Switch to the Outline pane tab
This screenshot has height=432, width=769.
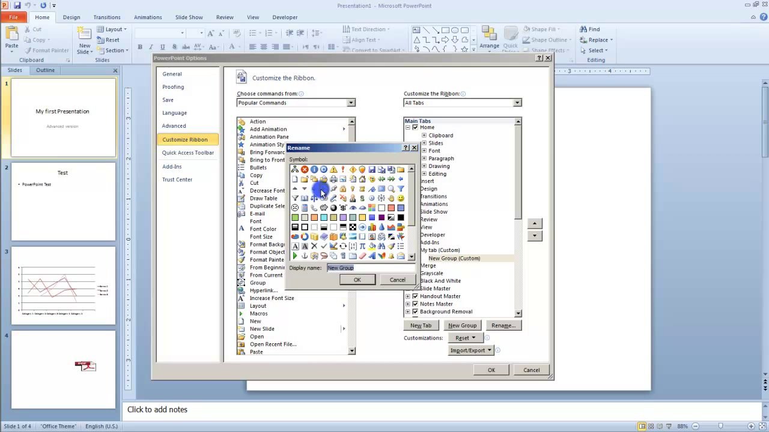click(x=45, y=70)
